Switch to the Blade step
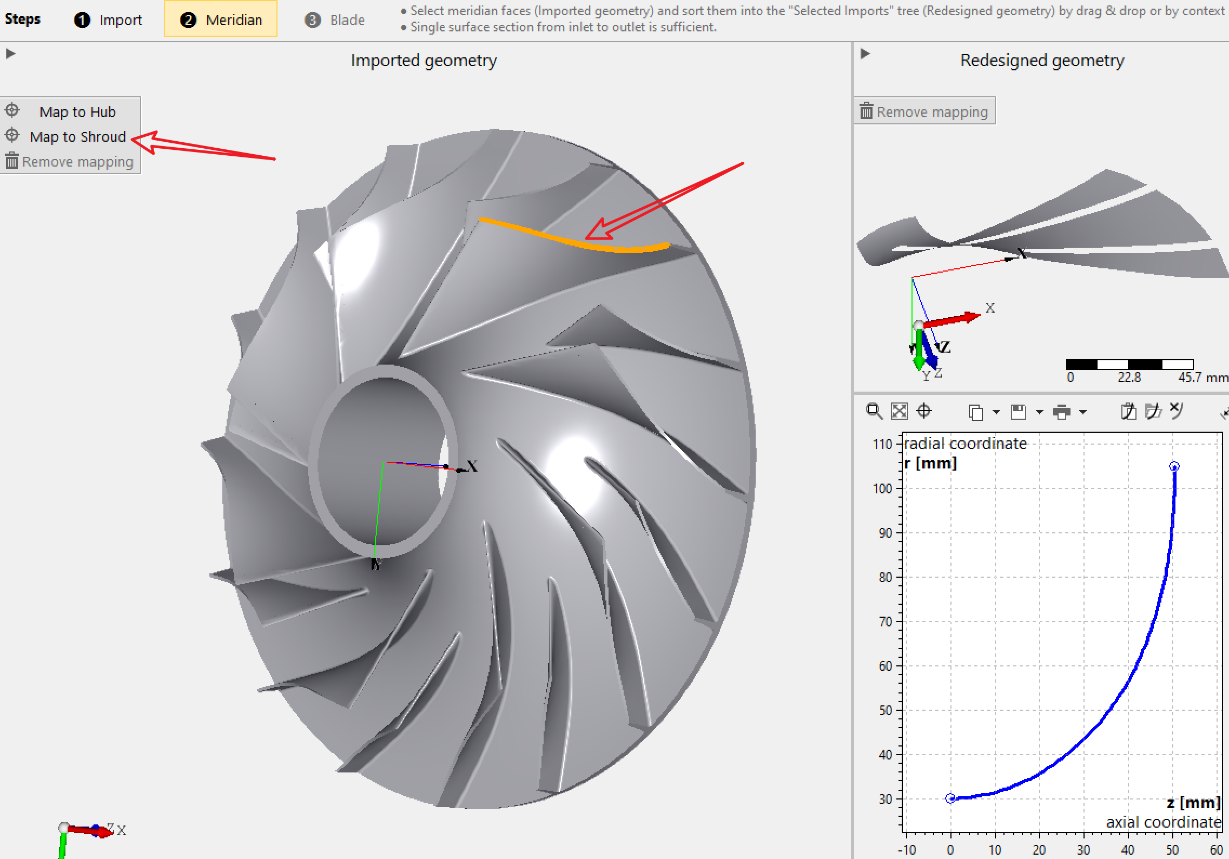The image size is (1229, 859). point(335,20)
